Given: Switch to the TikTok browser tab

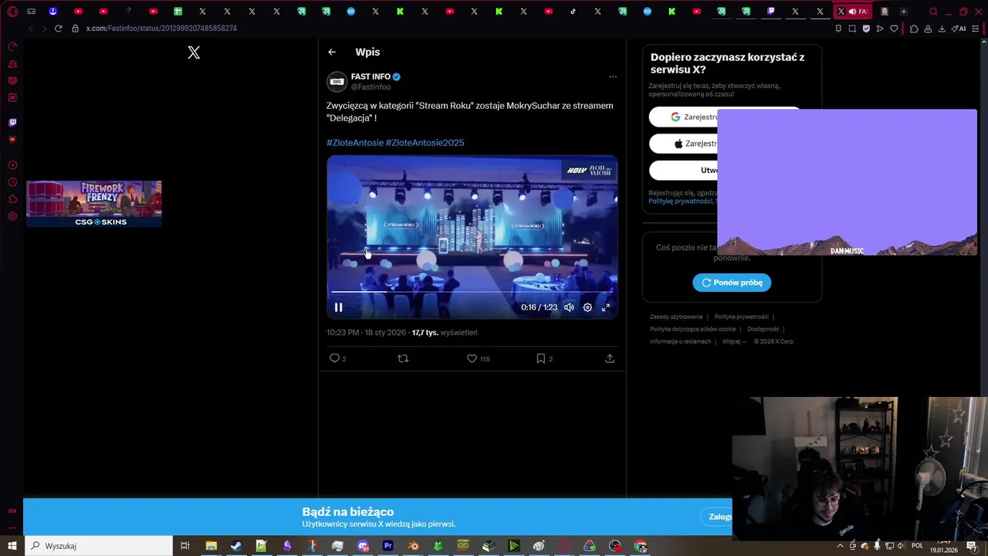Looking at the screenshot, I should (573, 12).
